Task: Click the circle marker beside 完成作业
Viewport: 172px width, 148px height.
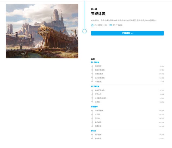Action: [x=92, y=126]
